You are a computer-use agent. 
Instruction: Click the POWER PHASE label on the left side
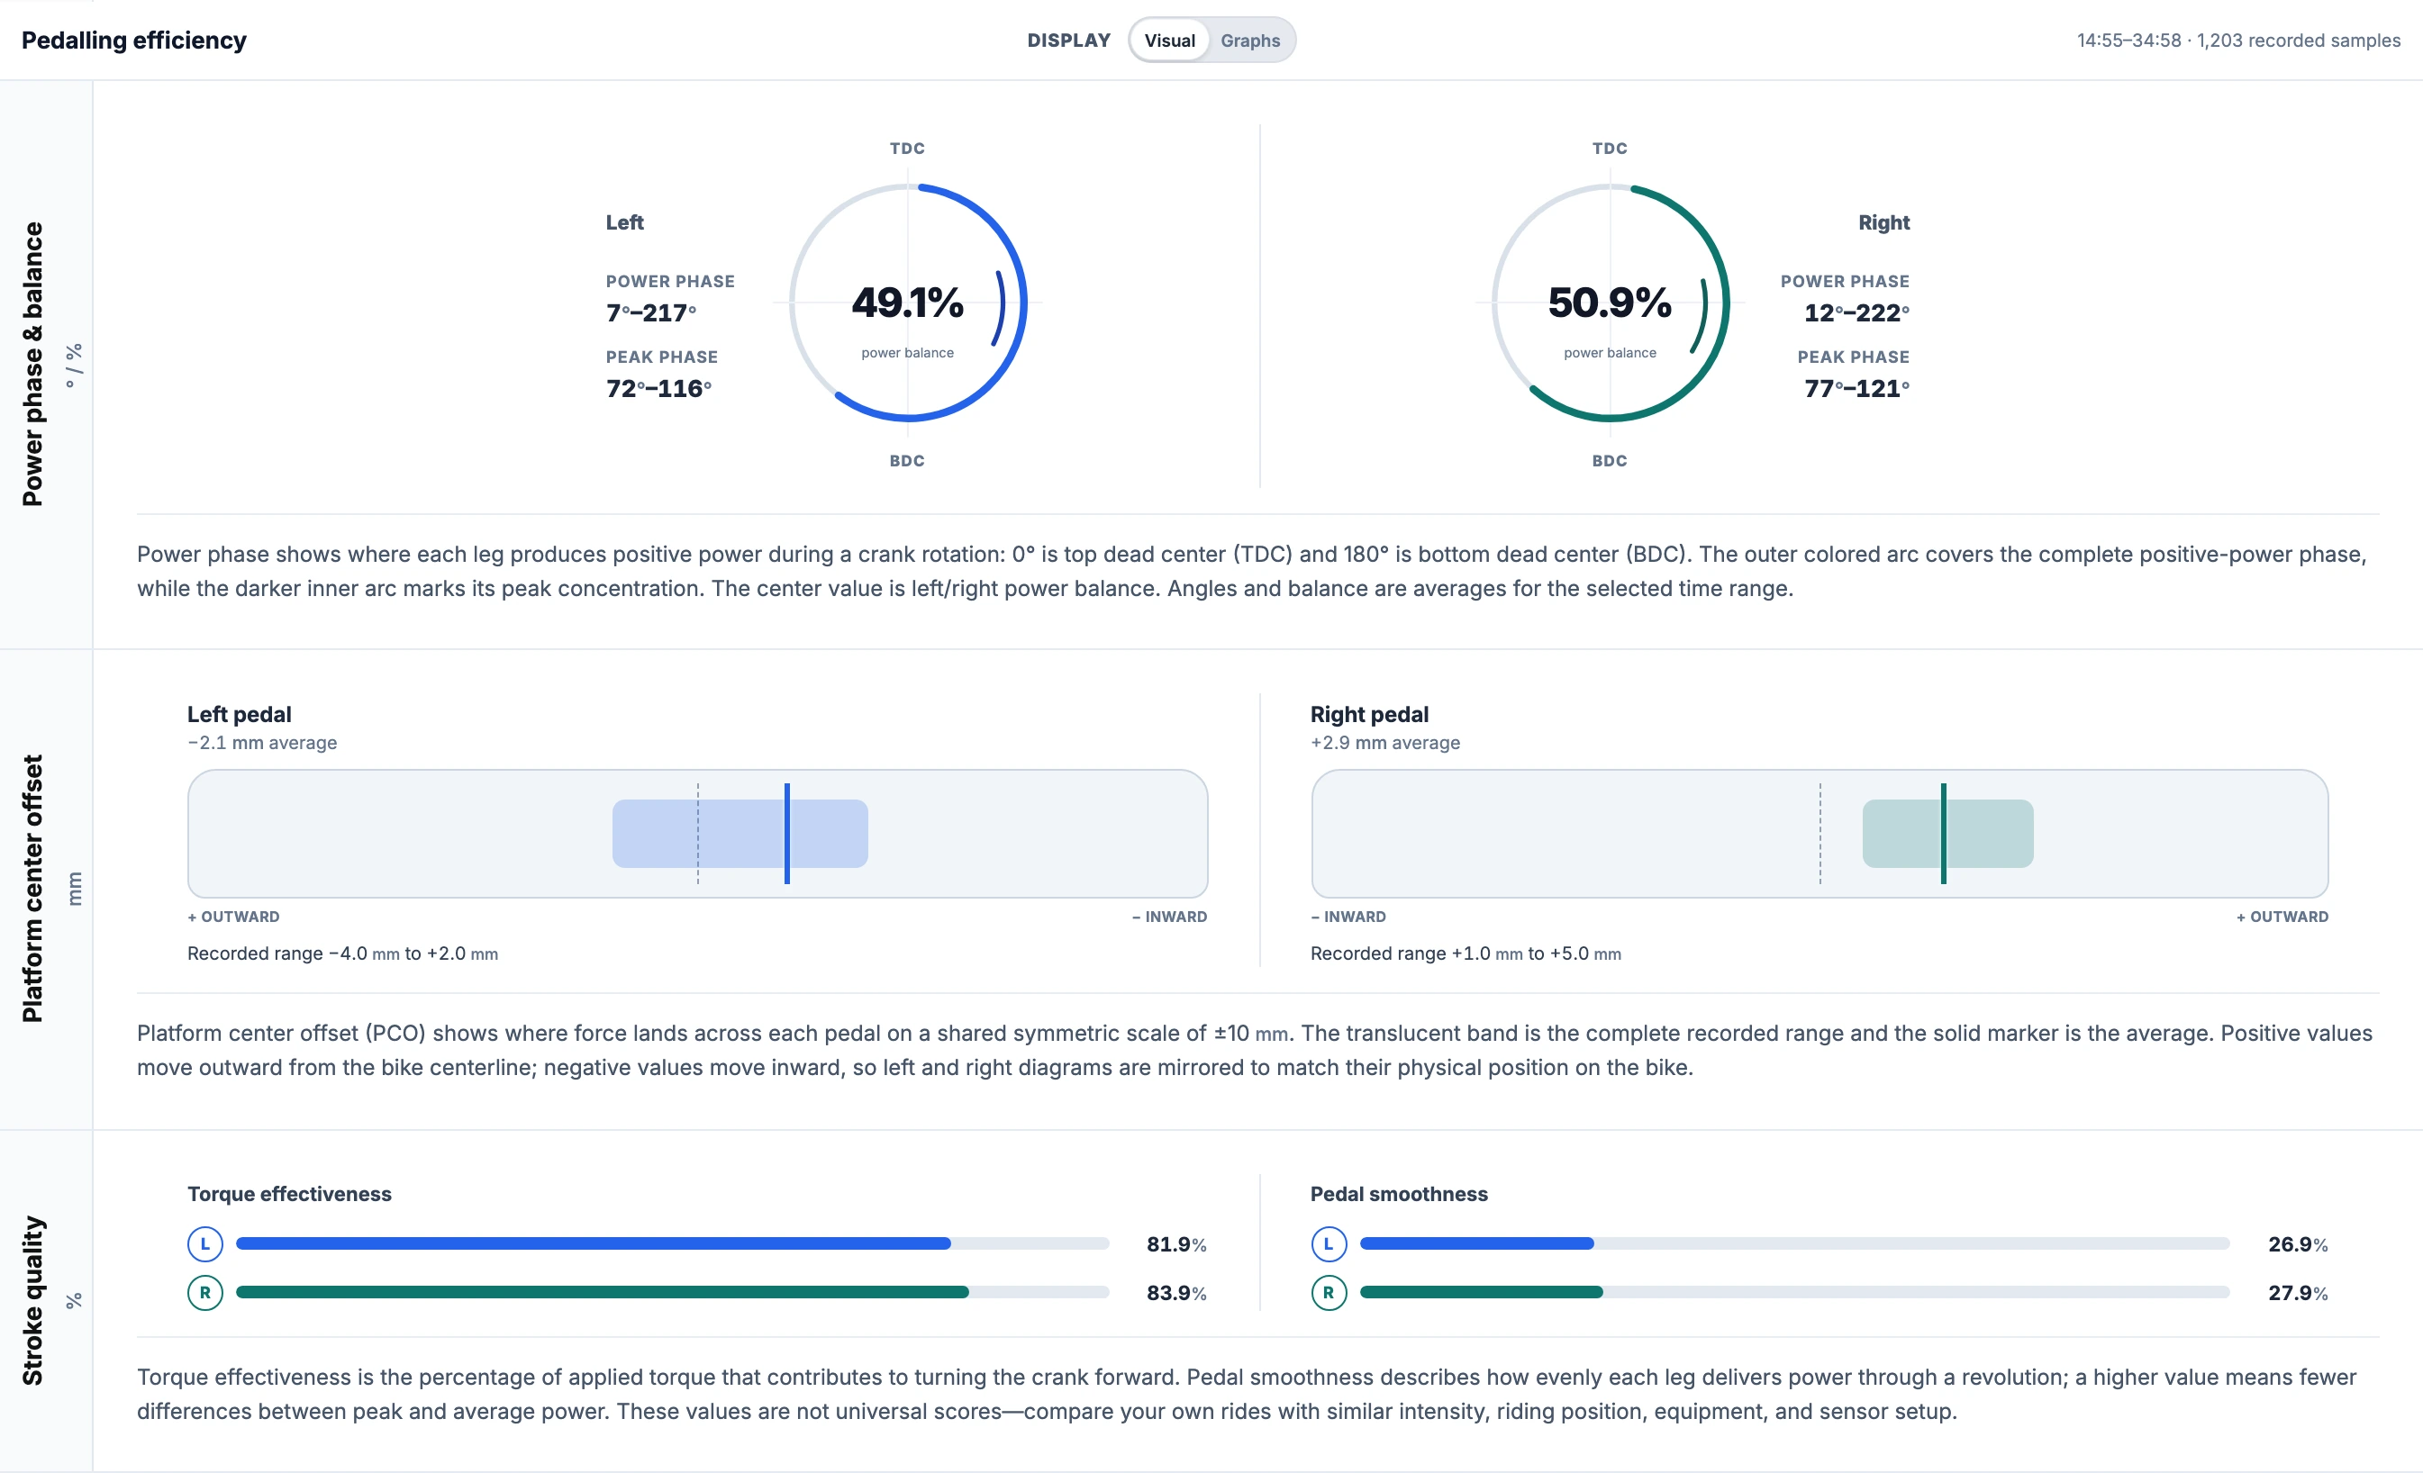tap(671, 281)
